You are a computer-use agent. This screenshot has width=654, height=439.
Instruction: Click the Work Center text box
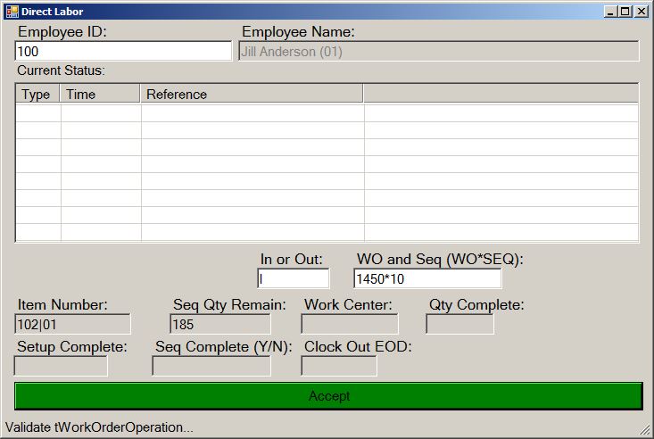coord(349,324)
